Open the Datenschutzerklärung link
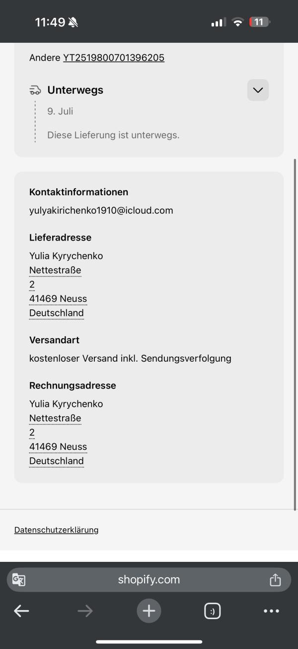The image size is (298, 649). 56,530
